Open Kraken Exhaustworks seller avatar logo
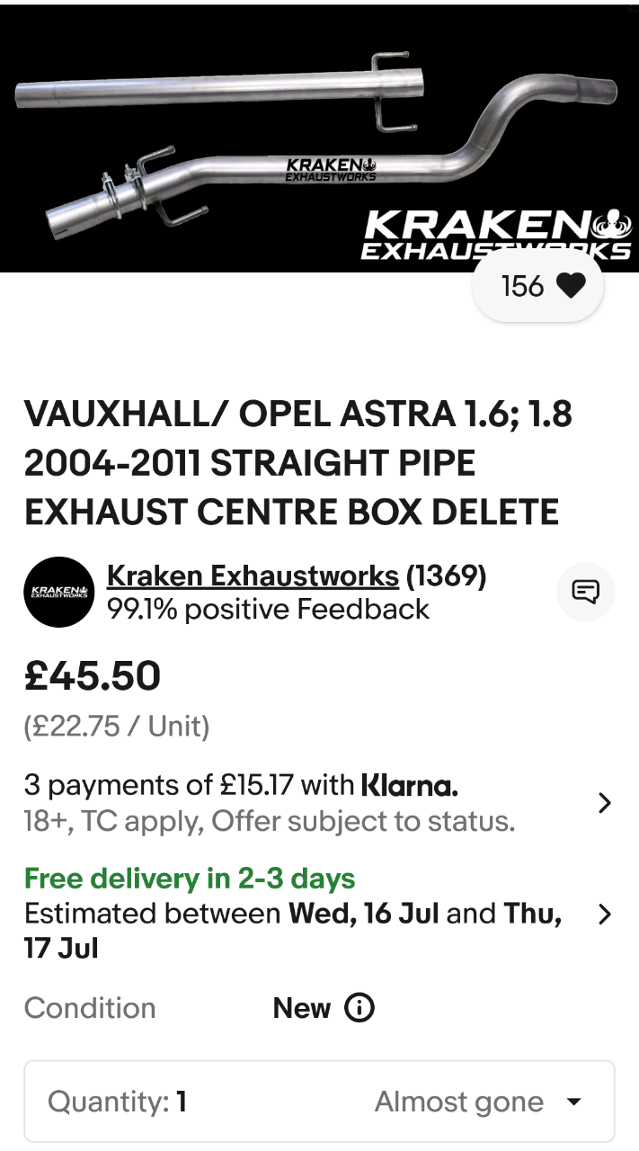Image resolution: width=639 pixels, height=1151 pixels. coord(59,592)
